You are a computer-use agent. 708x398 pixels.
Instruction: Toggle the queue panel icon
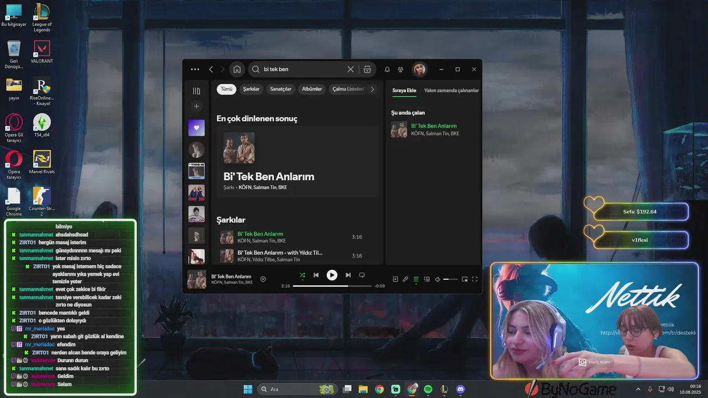coord(416,279)
